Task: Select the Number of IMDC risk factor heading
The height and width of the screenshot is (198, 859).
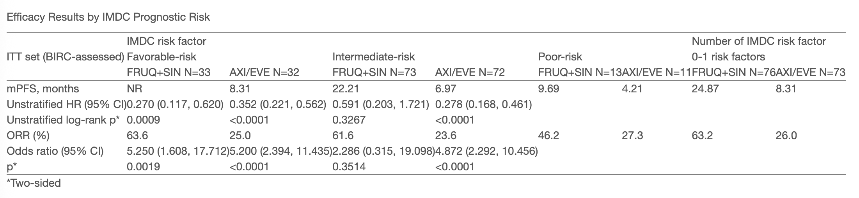Action: pos(759,41)
